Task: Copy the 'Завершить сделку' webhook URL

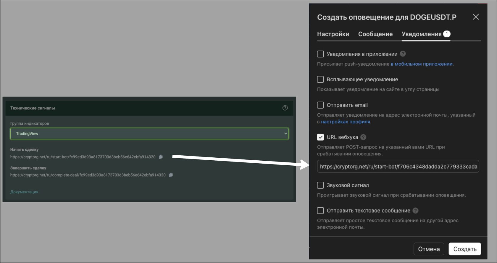Action: [x=171, y=175]
